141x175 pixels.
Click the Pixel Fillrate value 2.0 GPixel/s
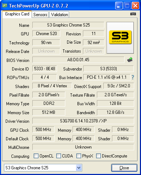(49, 95)
